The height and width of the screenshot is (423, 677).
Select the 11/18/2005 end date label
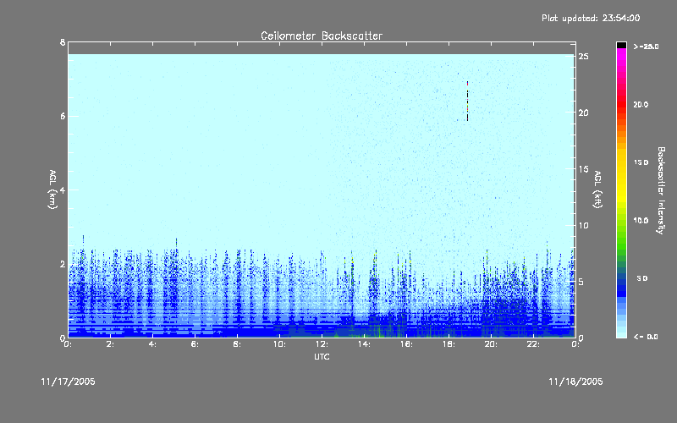click(575, 382)
